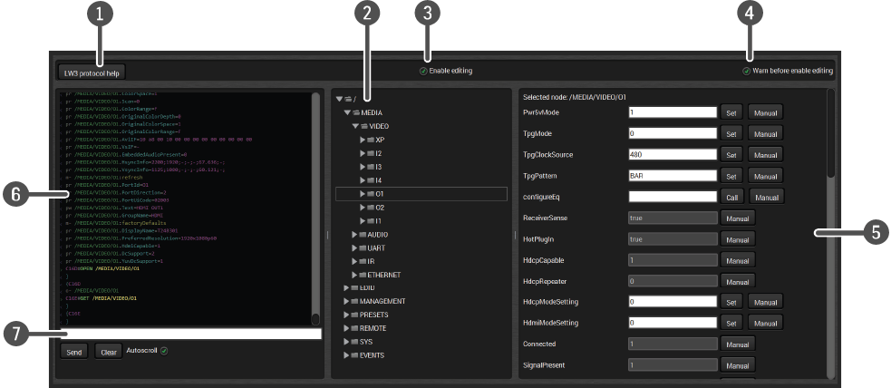Expand the UART node triangle
Viewport: 891px width, 388px height.
(x=354, y=248)
